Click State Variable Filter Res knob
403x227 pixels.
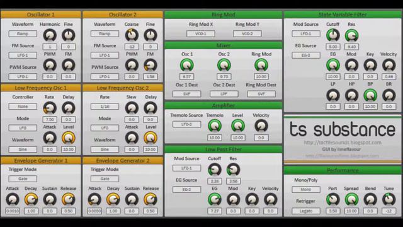point(351,35)
